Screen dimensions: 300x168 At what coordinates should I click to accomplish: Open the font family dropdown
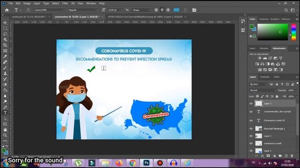click(50, 10)
